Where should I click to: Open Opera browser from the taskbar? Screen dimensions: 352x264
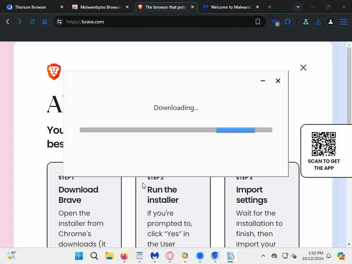(x=170, y=256)
